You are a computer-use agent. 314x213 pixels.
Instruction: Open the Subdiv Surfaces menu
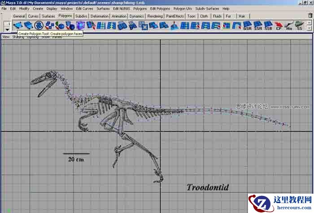207,9
